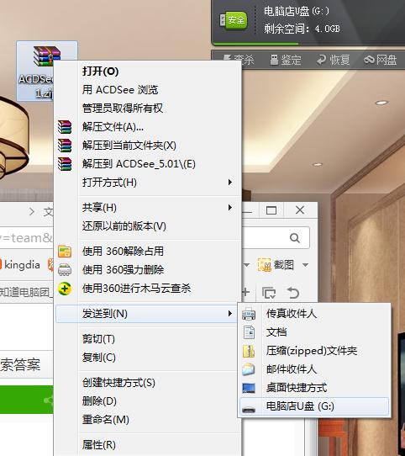Click the 网盘 button in USB panel
The image size is (405, 456).
[381, 61]
